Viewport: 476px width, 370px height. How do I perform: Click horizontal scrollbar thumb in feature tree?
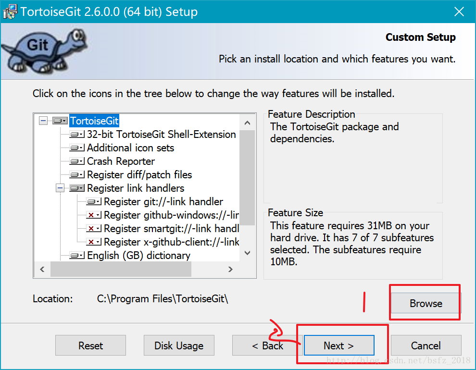[x=121, y=269]
